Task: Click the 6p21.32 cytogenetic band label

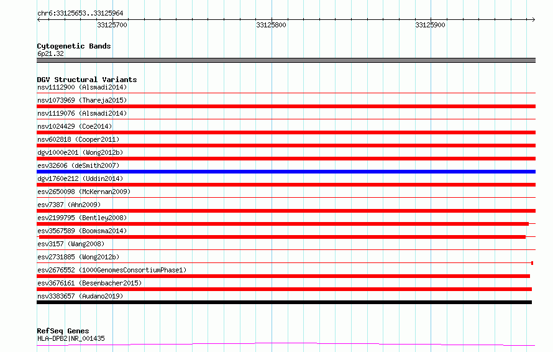Action: pyautogui.click(x=50, y=53)
